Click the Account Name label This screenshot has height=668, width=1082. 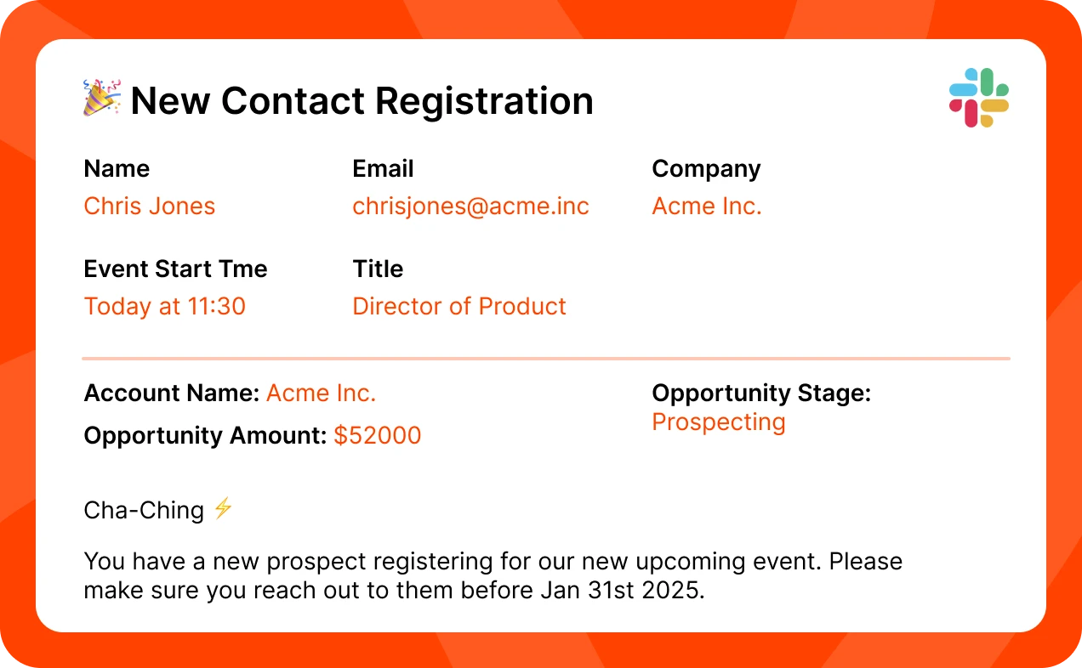point(171,393)
